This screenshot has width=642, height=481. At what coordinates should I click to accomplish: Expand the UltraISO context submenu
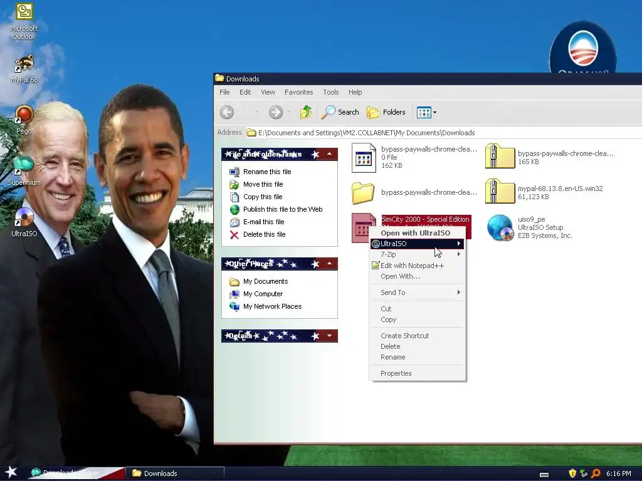(417, 244)
